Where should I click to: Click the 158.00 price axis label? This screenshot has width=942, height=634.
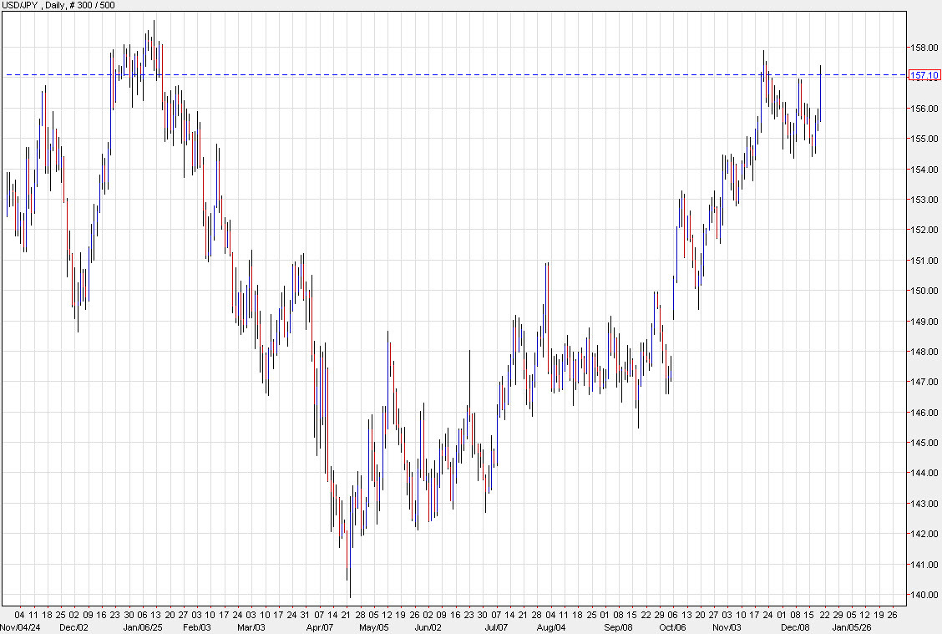922,47
